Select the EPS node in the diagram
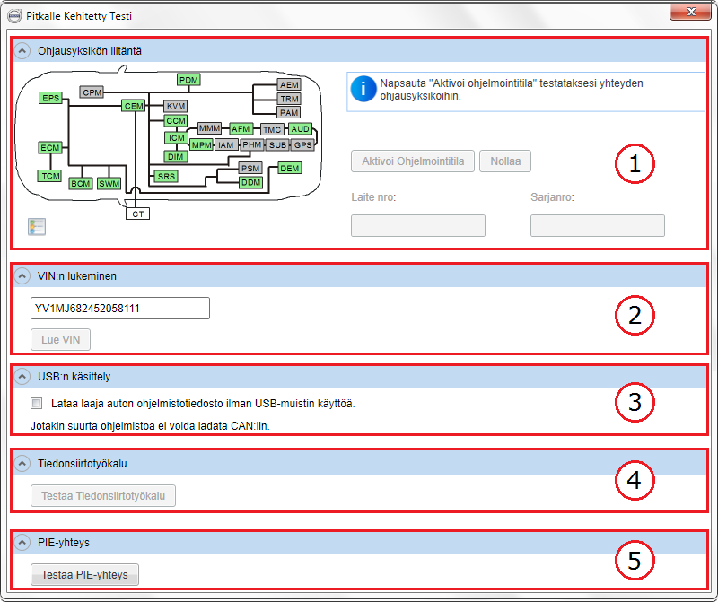Viewport: 718px width, 602px height. [x=50, y=98]
